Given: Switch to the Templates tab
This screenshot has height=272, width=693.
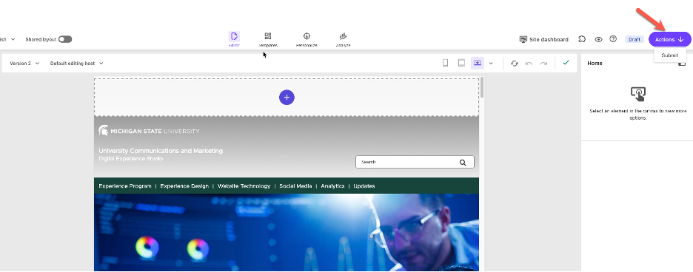Looking at the screenshot, I should tap(268, 39).
